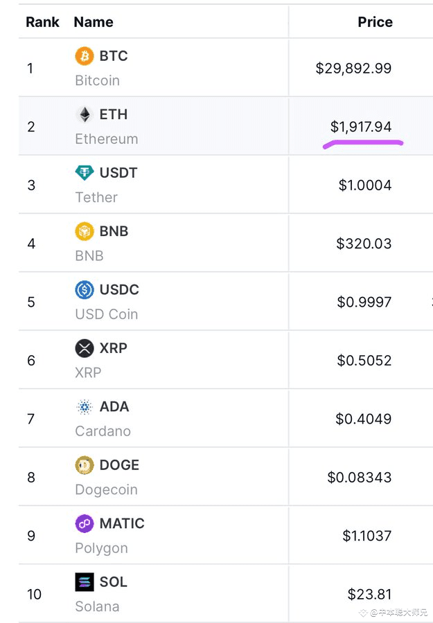
Task: Click the Dogecoin DOGE coin icon
Action: coord(84,464)
